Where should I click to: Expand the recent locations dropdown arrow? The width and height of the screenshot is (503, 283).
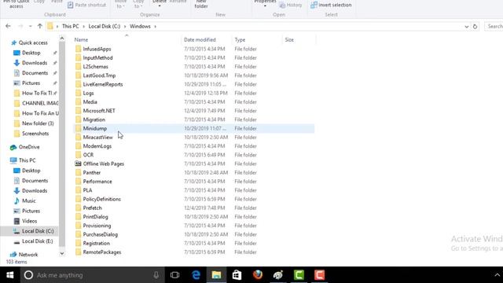click(30, 26)
